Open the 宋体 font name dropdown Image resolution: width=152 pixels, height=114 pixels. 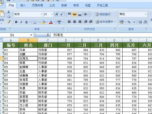click(41, 14)
